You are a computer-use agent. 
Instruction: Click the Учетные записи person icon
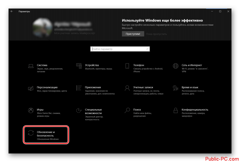(x=127, y=88)
